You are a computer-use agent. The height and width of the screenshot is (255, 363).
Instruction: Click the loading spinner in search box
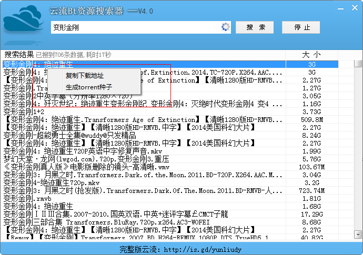(226, 27)
